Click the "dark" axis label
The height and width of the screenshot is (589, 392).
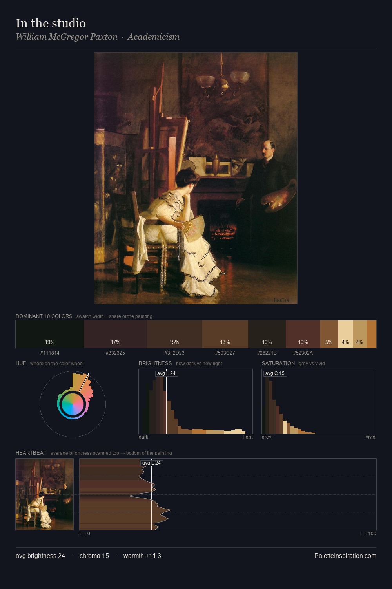143,437
